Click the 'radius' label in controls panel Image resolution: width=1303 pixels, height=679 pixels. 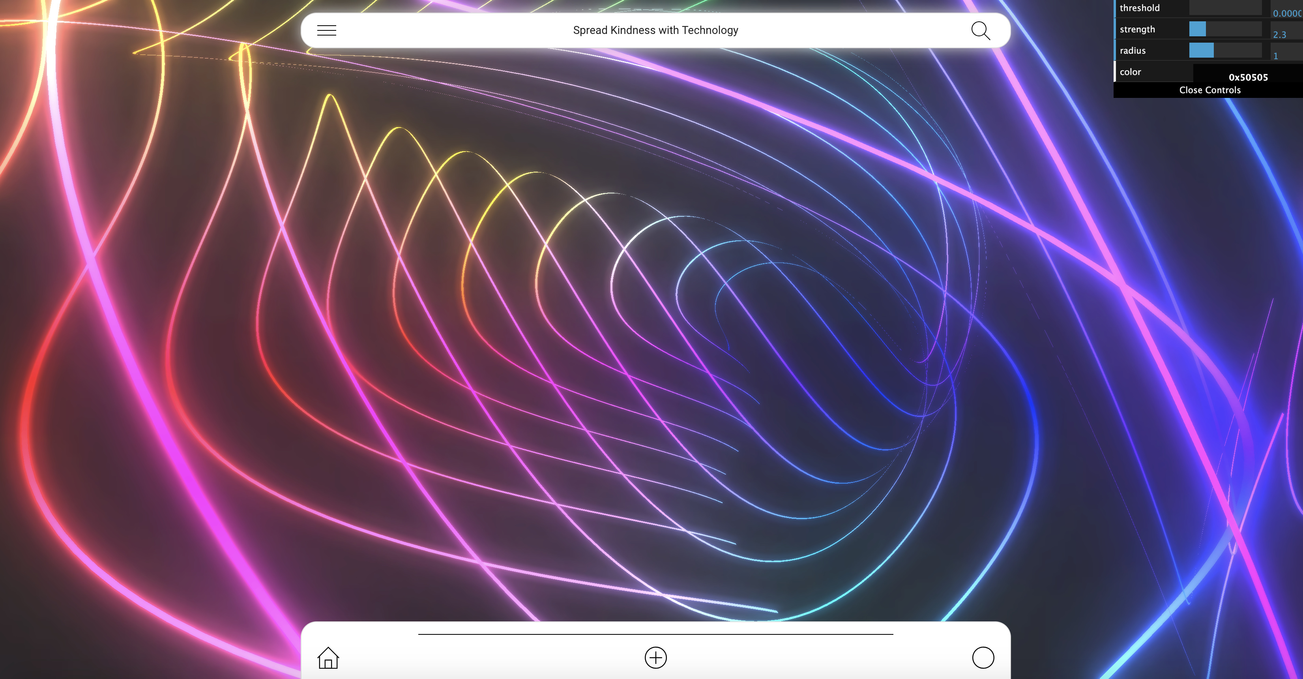(1132, 51)
